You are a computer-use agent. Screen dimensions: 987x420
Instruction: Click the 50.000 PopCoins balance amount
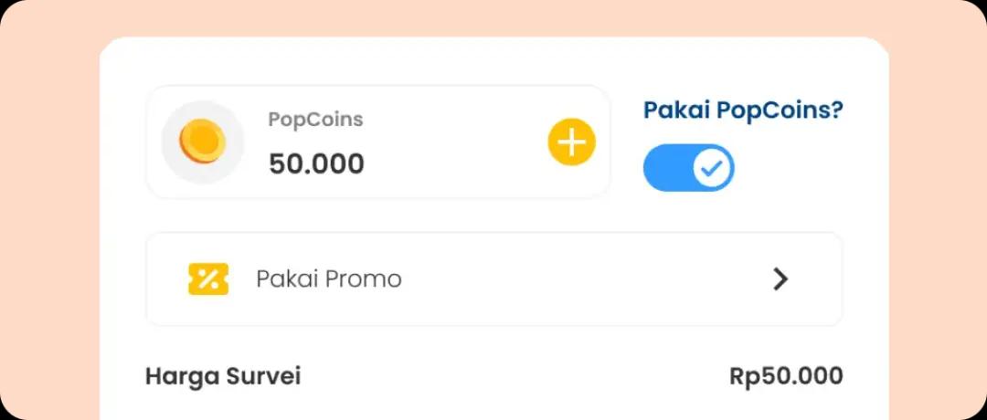coord(316,164)
